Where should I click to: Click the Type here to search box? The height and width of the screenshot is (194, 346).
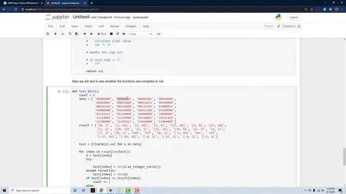click(x=39, y=190)
